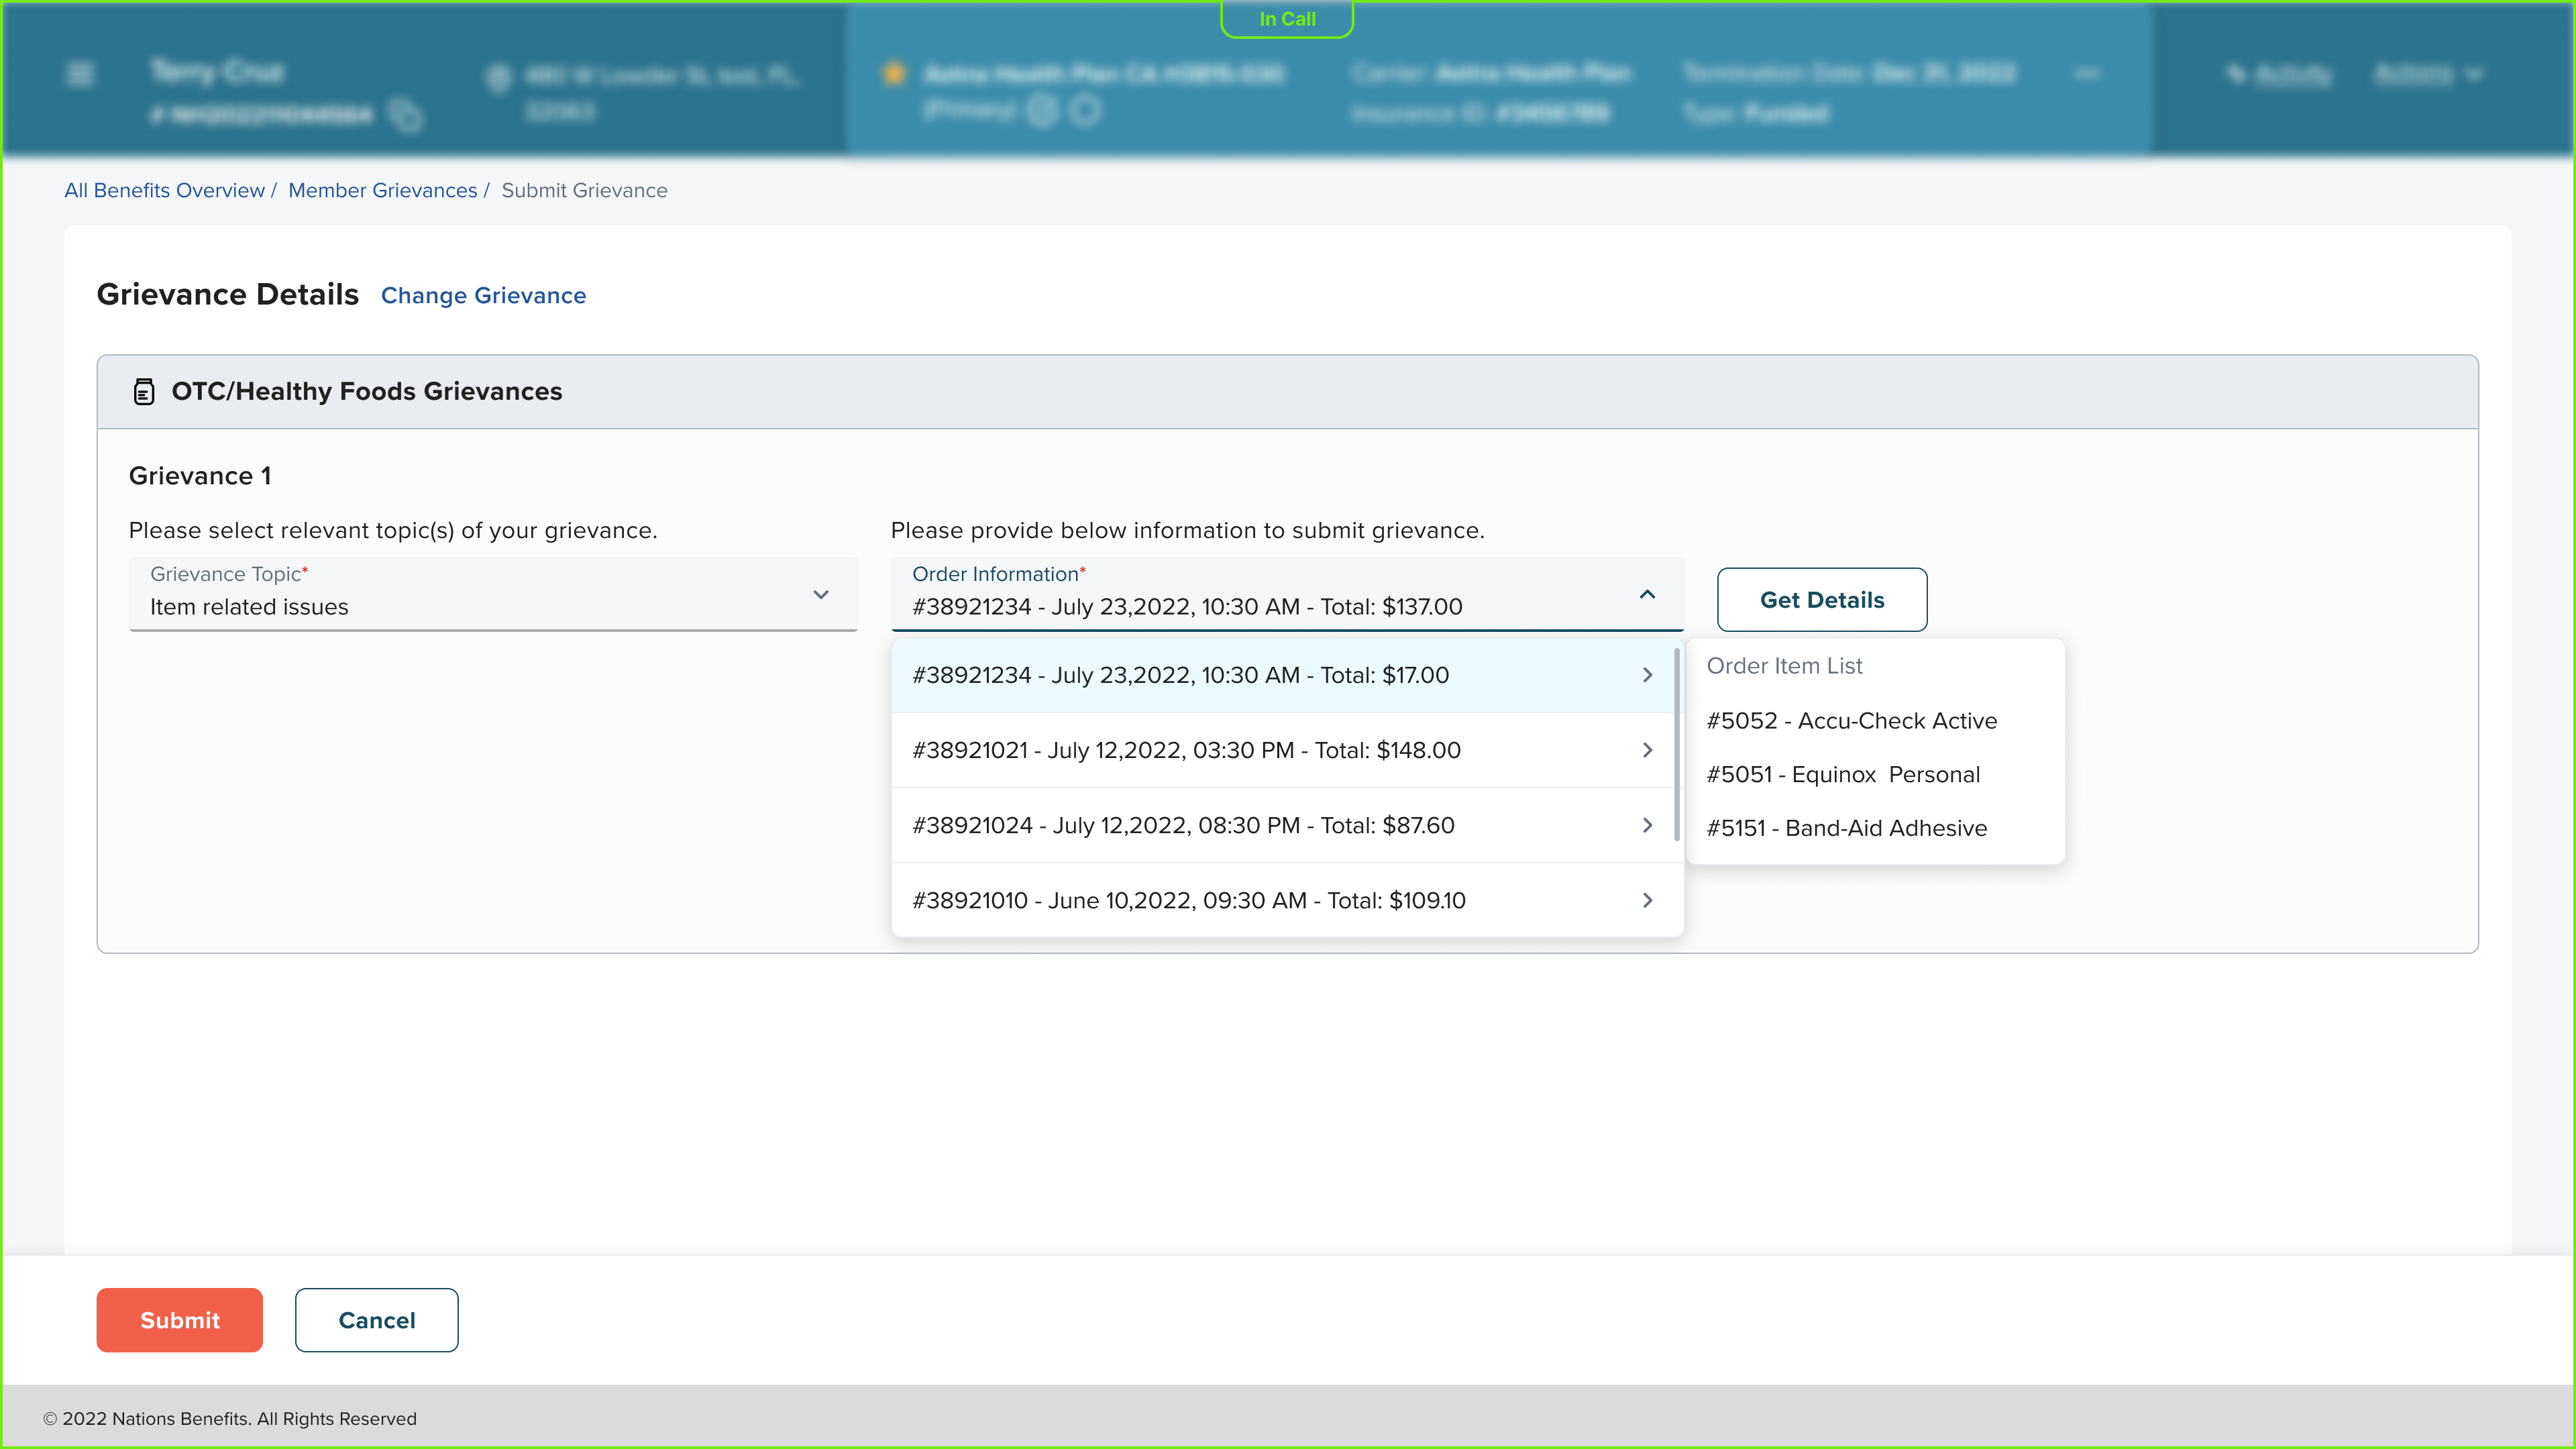Select order #38921234 totaling $17.00
The width and height of the screenshot is (2576, 1449).
[1283, 675]
